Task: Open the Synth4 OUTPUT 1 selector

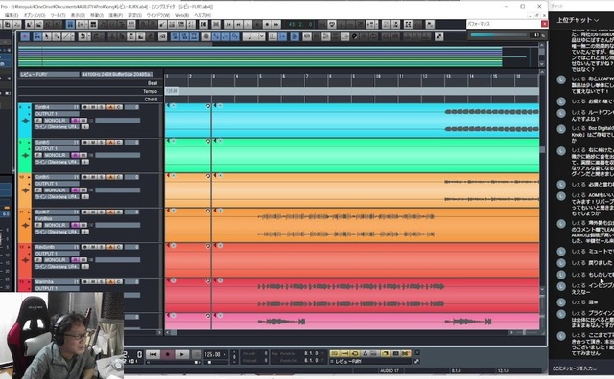Action: (x=57, y=114)
